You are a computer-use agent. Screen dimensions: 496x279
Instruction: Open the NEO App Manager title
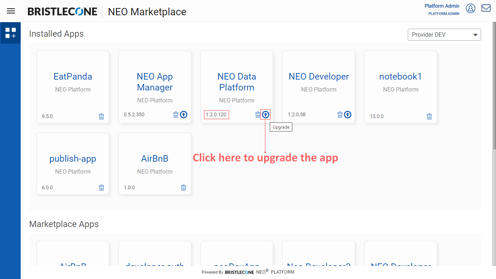pos(155,82)
